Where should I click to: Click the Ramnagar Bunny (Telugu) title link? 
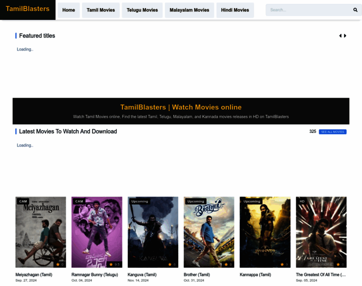tap(95, 275)
